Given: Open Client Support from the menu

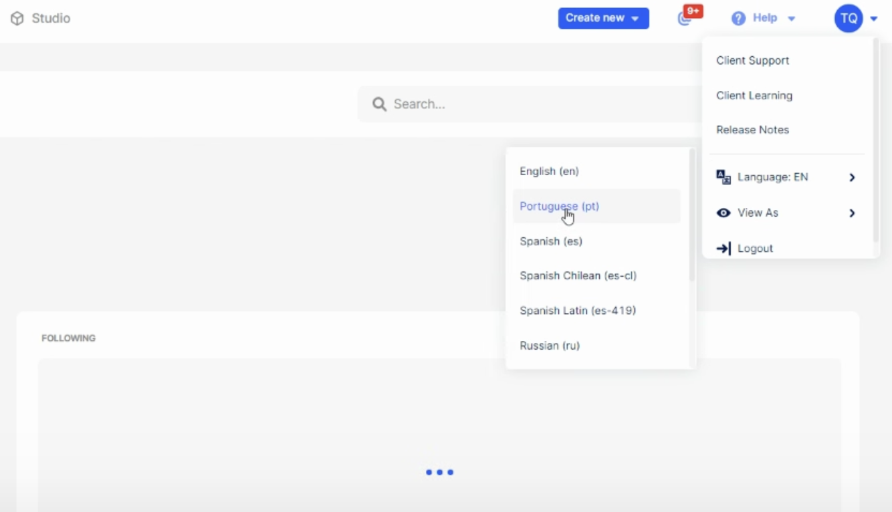Looking at the screenshot, I should pos(752,60).
